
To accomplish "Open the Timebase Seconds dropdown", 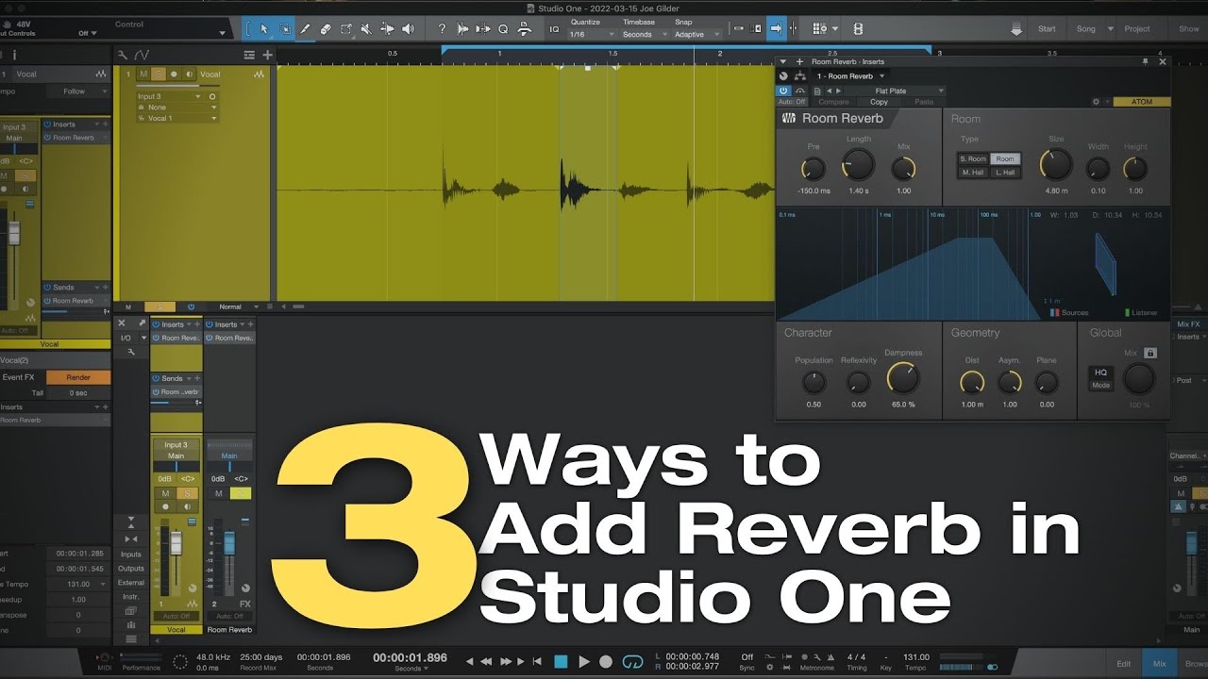I will (x=643, y=35).
